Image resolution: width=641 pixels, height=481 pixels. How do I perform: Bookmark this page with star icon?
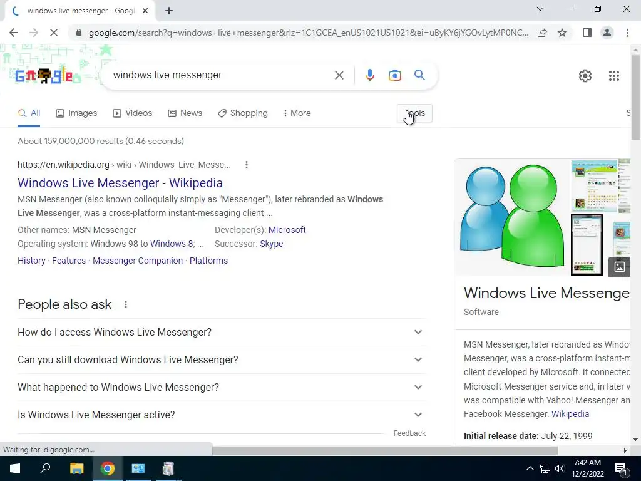coord(562,33)
